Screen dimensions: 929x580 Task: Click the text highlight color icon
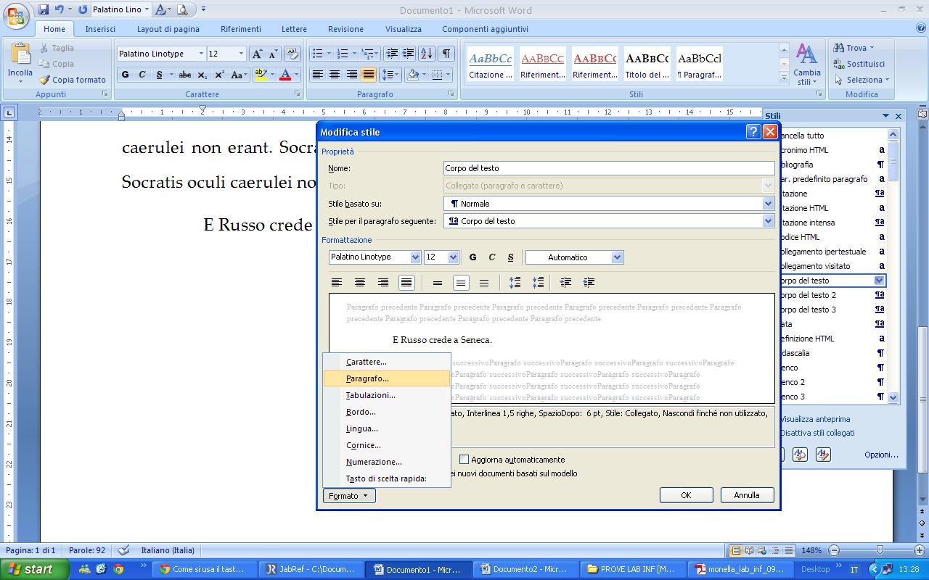260,75
